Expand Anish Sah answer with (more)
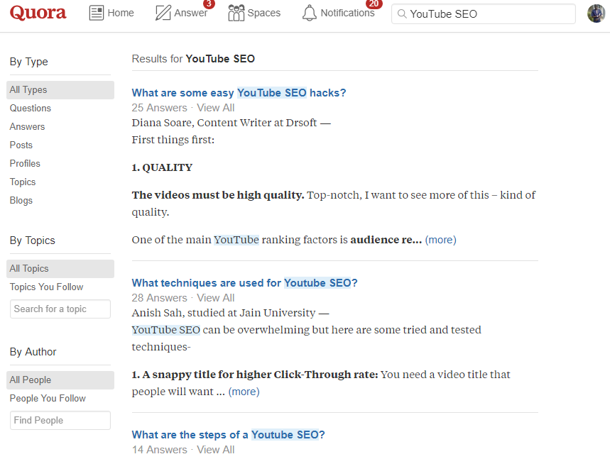610x459 pixels. 244,392
